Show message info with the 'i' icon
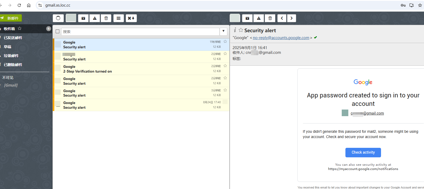The image size is (424, 189). [x=235, y=30]
